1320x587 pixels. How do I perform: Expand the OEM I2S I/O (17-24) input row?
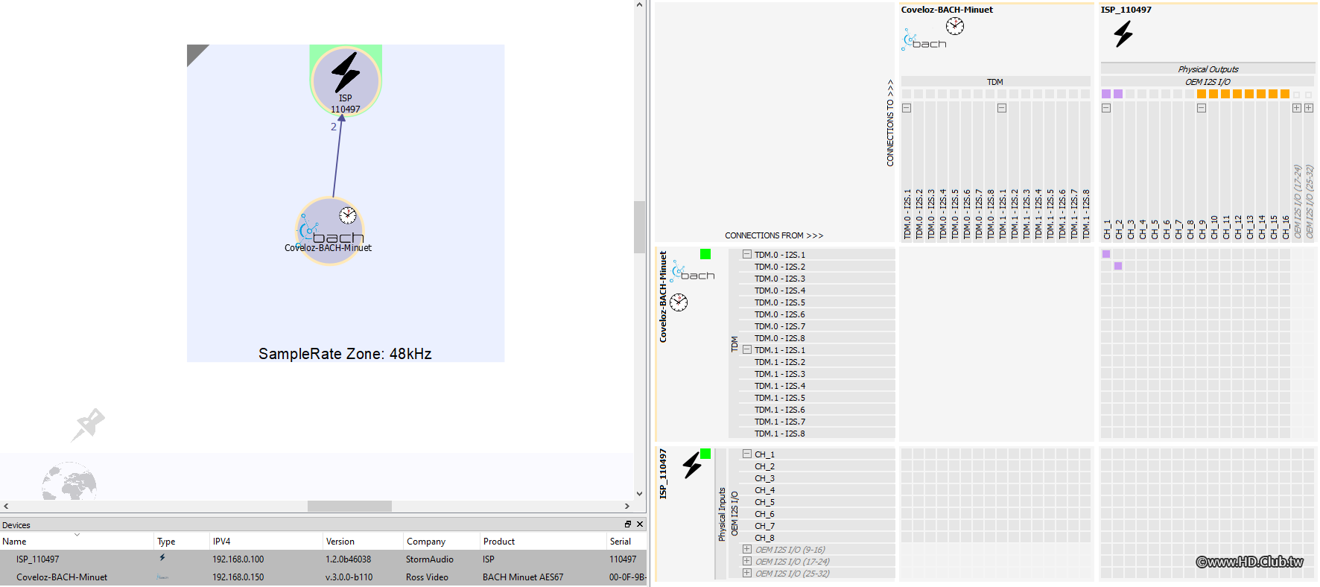pyautogui.click(x=747, y=561)
